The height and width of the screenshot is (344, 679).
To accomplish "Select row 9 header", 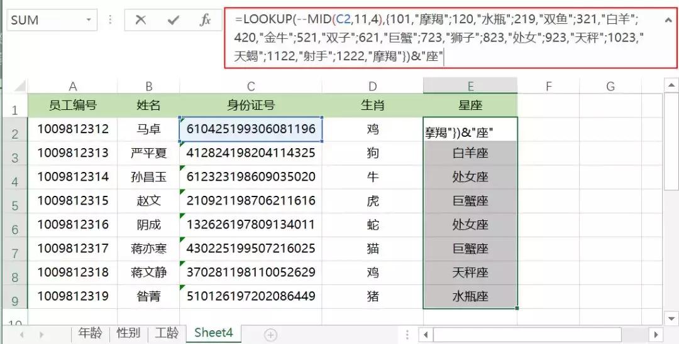I will click(x=15, y=297).
